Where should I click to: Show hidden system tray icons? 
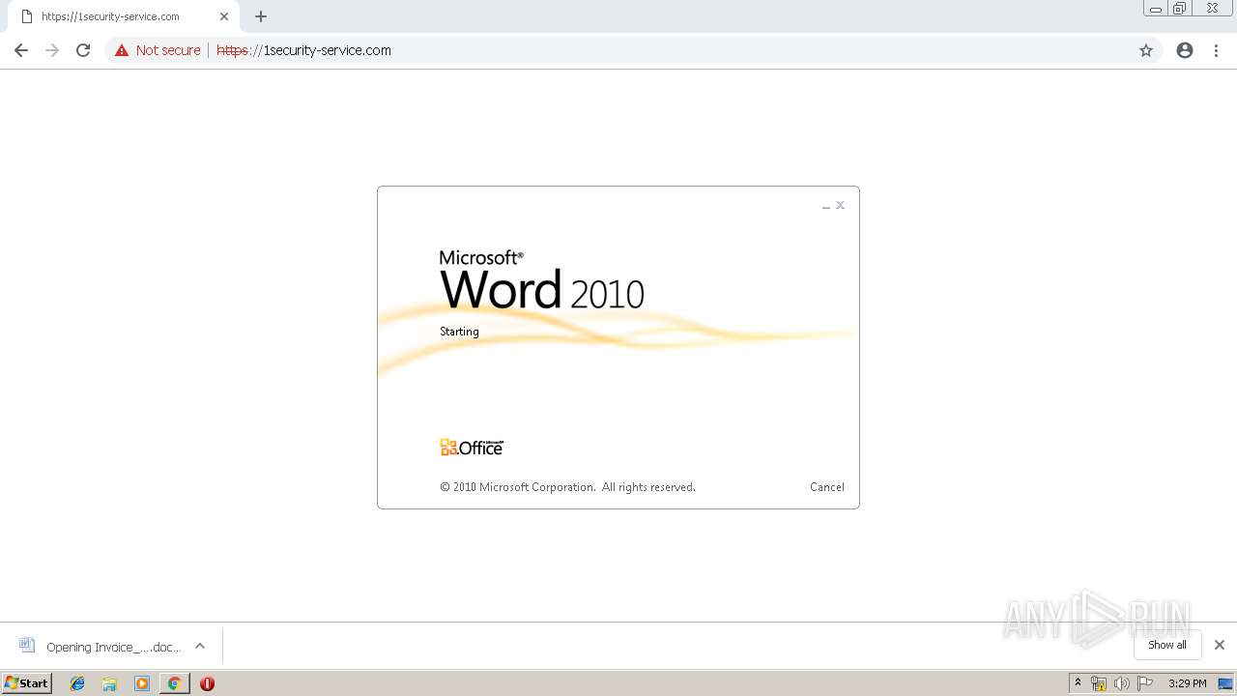pos(1079,683)
